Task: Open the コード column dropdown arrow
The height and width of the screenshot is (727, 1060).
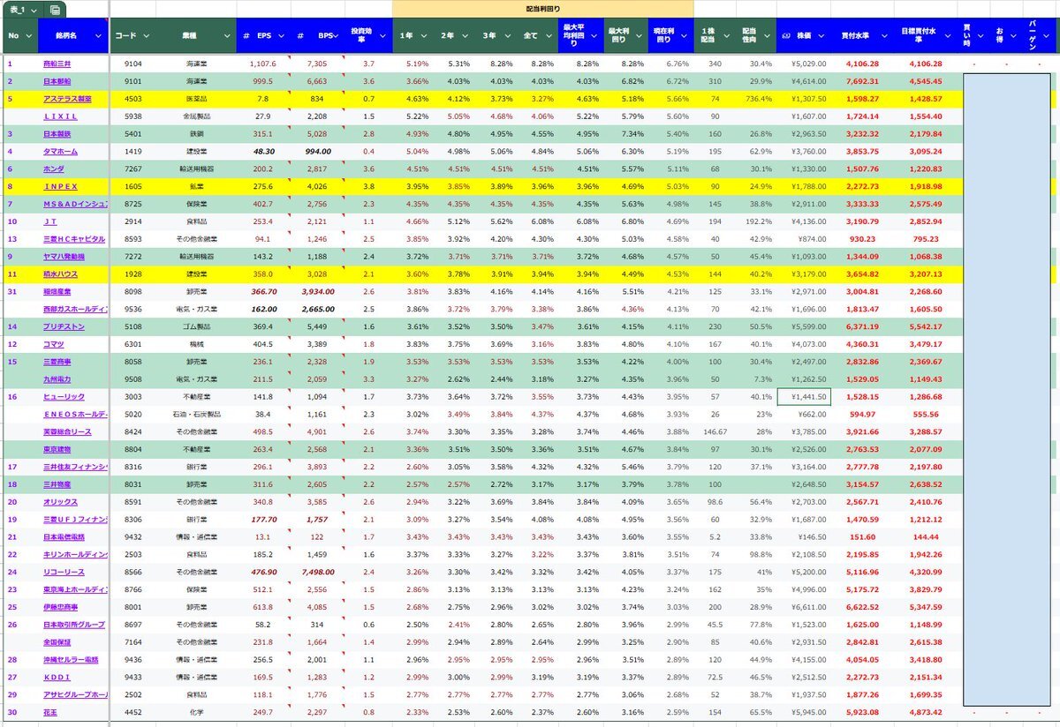Action: (146, 36)
